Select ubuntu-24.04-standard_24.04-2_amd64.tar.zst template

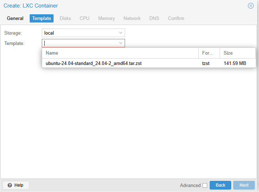point(149,63)
